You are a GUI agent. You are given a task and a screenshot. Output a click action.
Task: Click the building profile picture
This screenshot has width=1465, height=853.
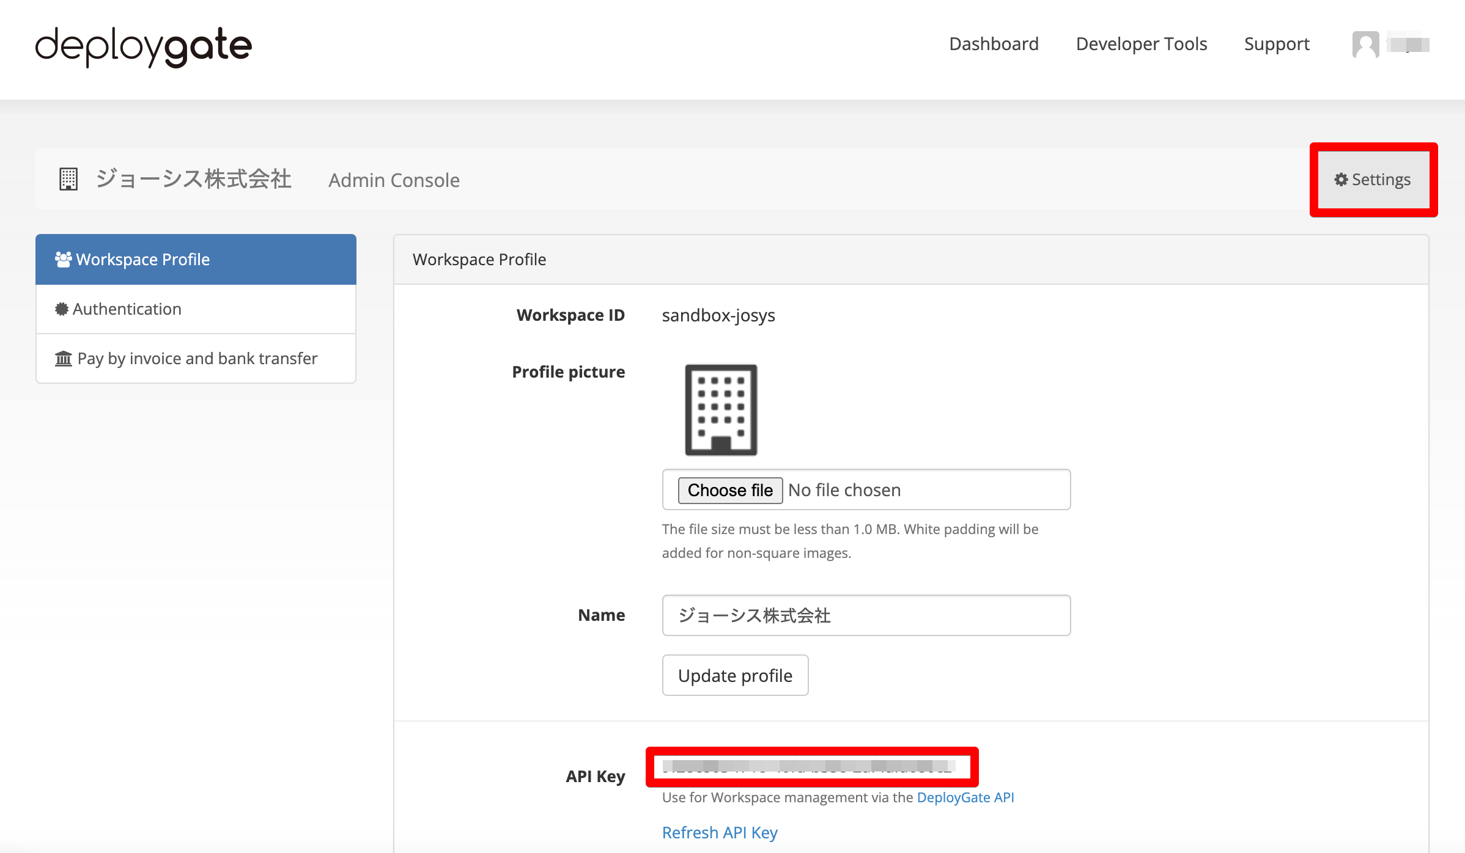721,410
